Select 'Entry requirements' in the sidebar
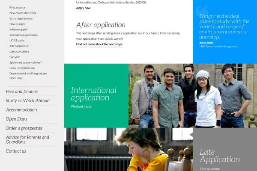257x171 pixels. pyautogui.click(x=21, y=18)
